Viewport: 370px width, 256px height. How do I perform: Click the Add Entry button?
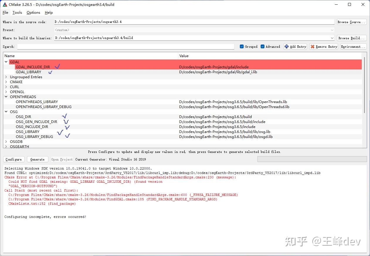pyautogui.click(x=295, y=47)
